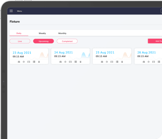The image size is (162, 139).
Task: Open the hamburger menu icon
Action: (11, 11)
